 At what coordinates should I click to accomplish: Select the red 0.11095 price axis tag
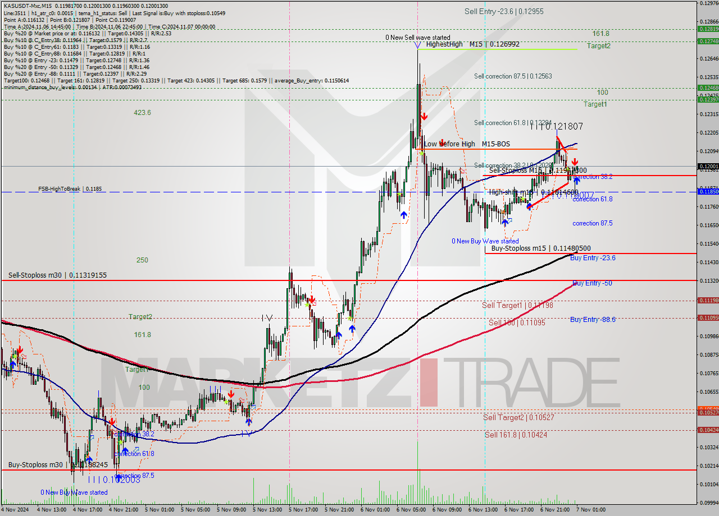click(x=708, y=317)
